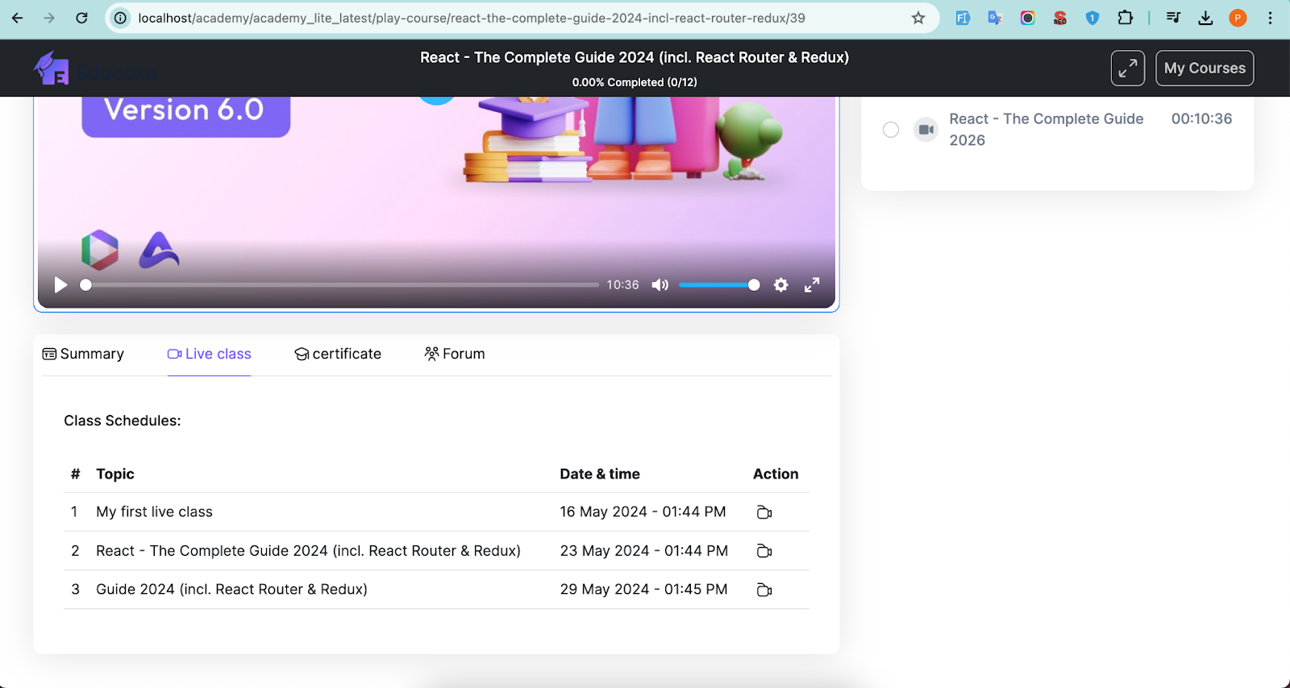The width and height of the screenshot is (1290, 688).
Task: Go to My Courses
Action: [1204, 68]
